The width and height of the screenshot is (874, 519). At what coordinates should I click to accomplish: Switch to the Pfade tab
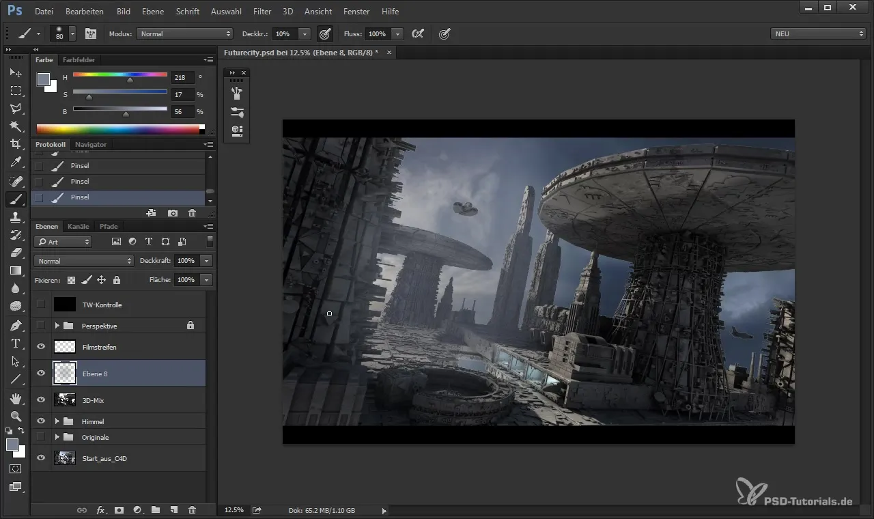pos(109,226)
